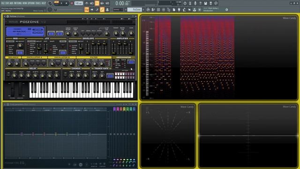
Task: Open the playlist view icon
Action: (x=148, y=9)
